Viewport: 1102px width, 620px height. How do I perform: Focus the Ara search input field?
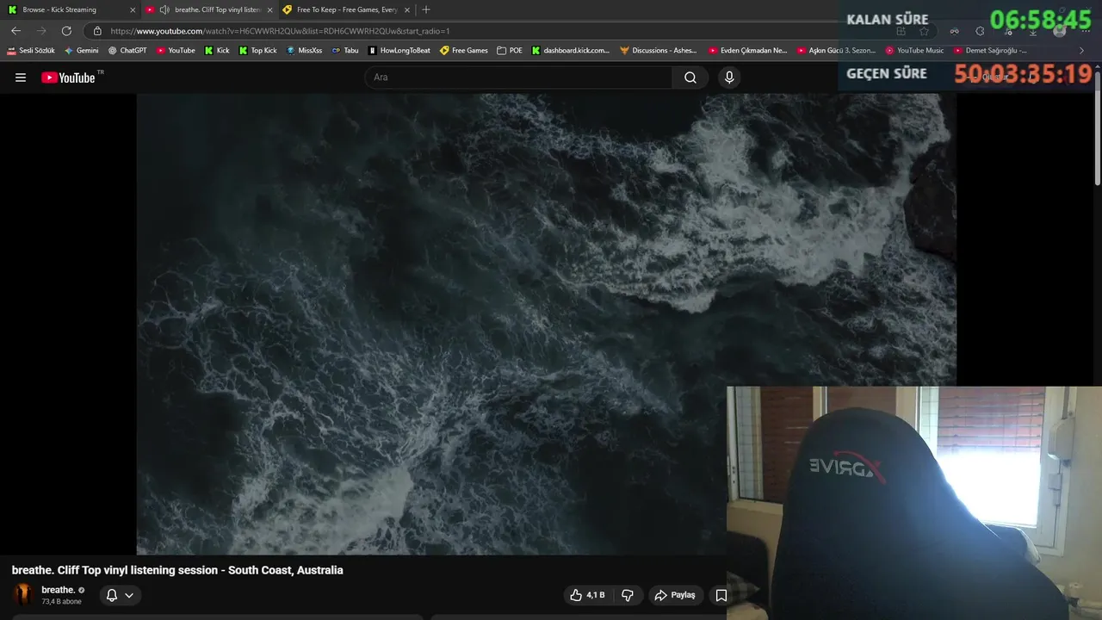tap(519, 77)
